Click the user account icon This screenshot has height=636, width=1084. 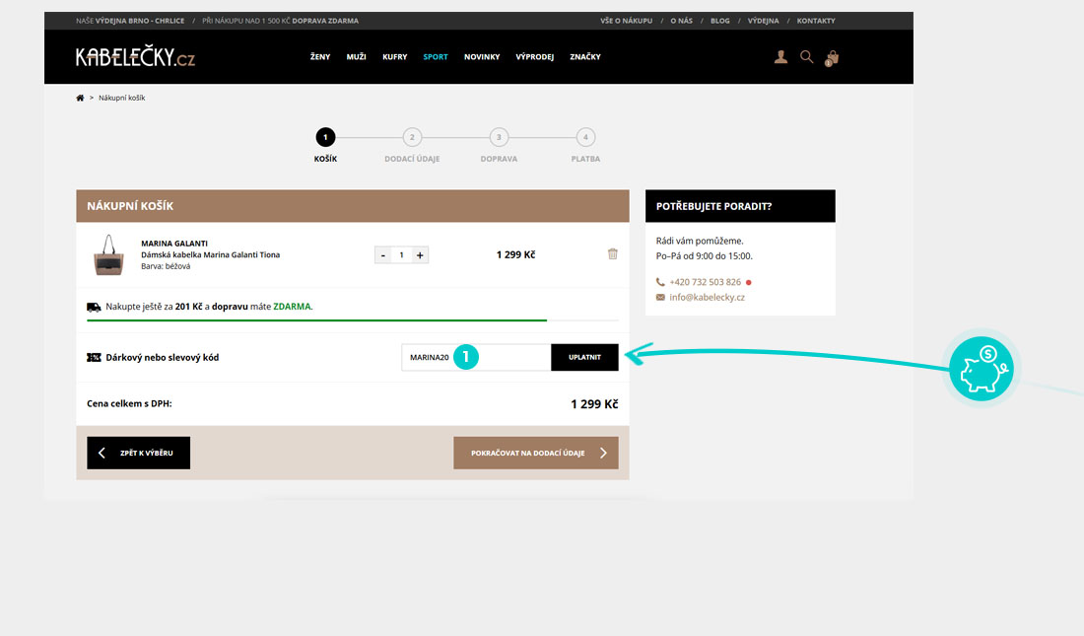tap(780, 57)
